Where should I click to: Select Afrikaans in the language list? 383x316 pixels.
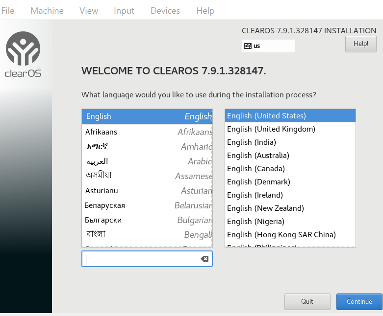click(x=147, y=132)
